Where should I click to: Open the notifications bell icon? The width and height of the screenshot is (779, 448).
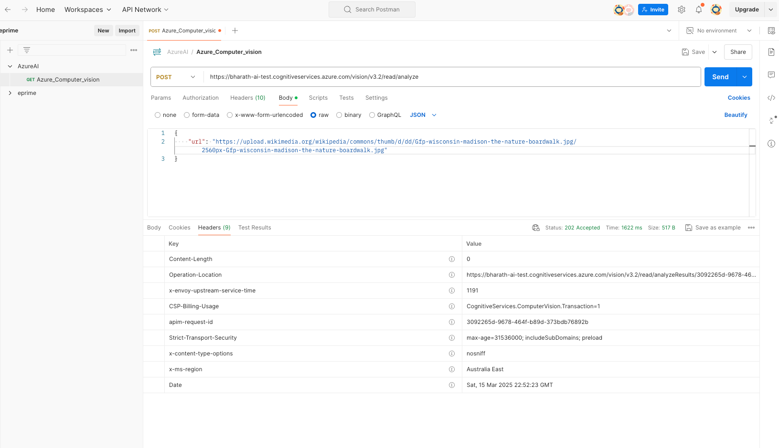699,10
